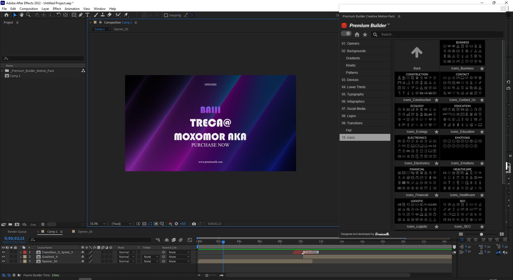This screenshot has width=513, height=280.
Task: Delete selected project items with trash icon
Action: pyautogui.click(x=43, y=224)
